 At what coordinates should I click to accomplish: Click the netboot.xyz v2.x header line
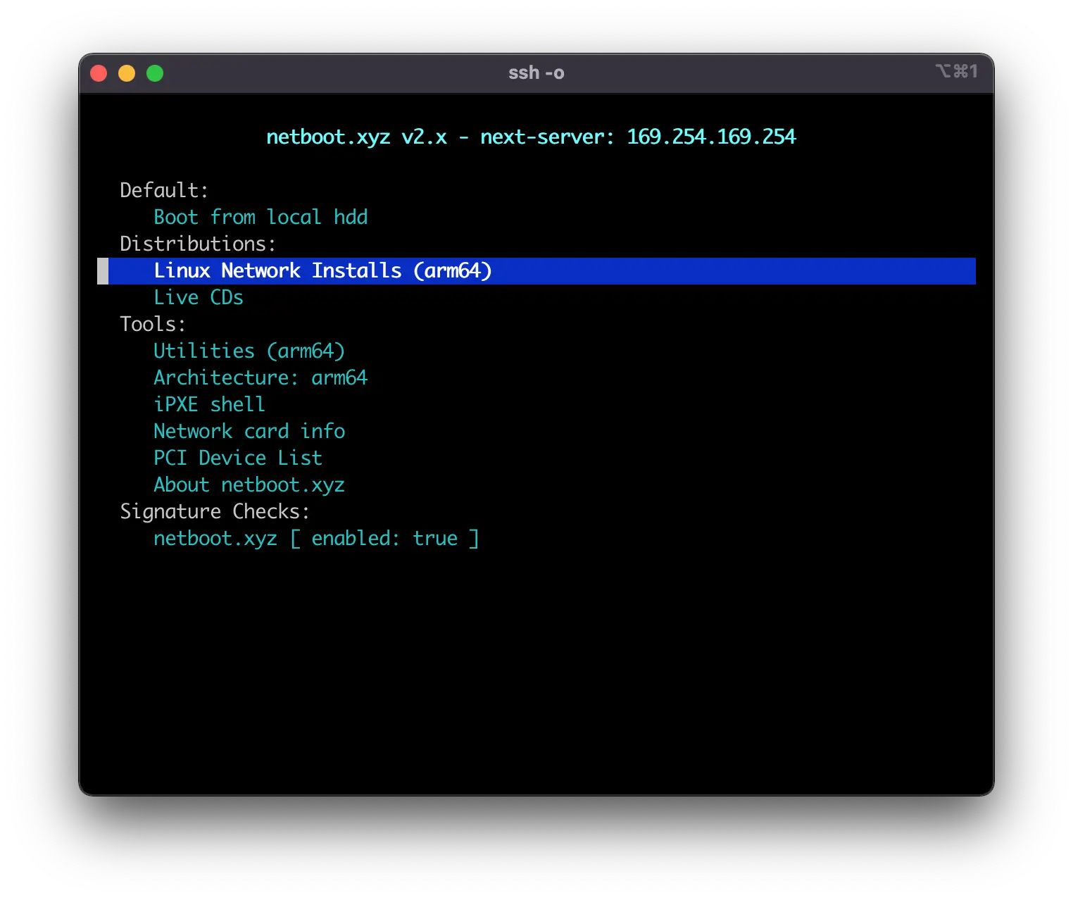pos(531,137)
